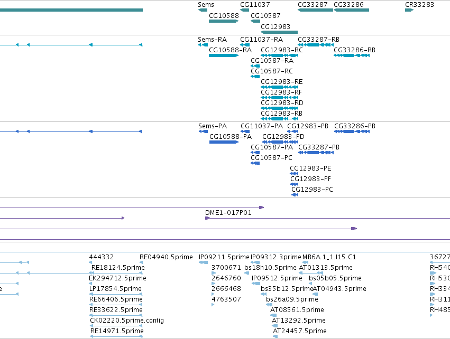Image resolution: width=450 pixels, height=339 pixels.
Task: Select the CG12983-RC transcript label
Action: (281, 50)
